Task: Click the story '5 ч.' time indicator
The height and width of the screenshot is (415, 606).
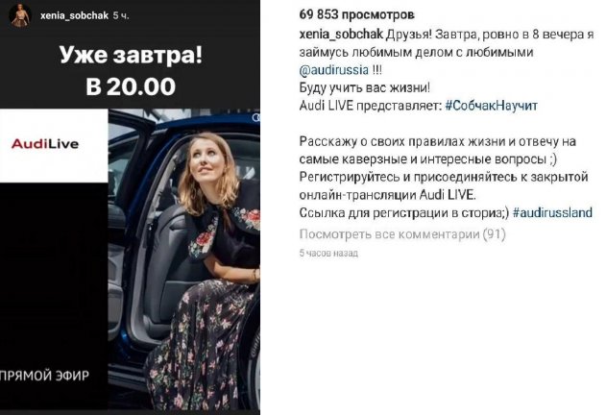Action: (x=121, y=16)
